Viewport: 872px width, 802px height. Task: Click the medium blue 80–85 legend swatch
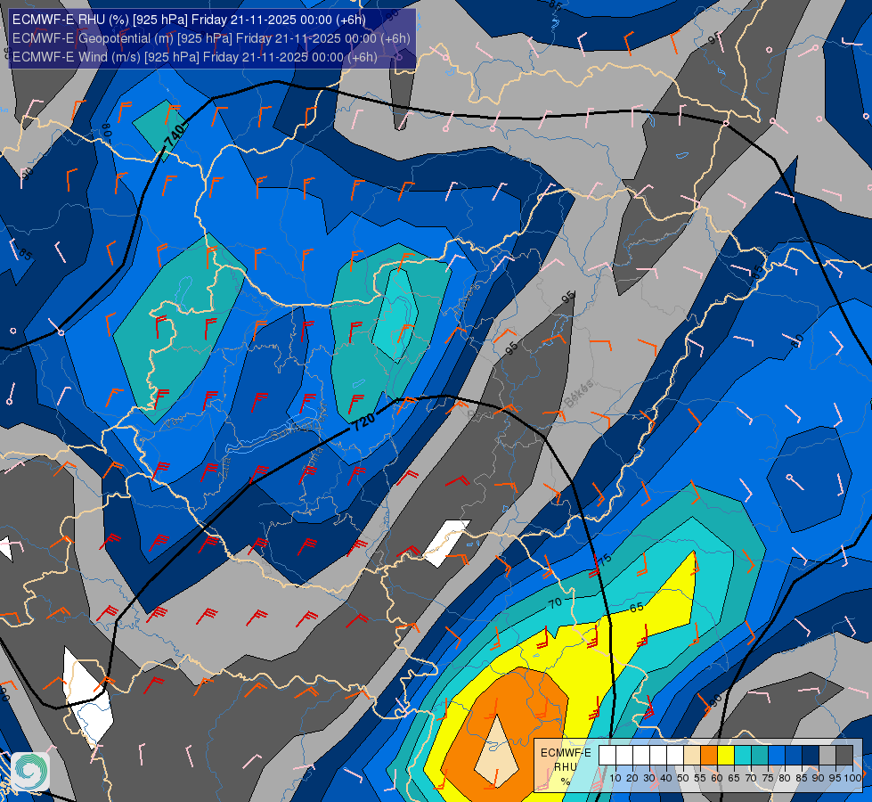794,756
